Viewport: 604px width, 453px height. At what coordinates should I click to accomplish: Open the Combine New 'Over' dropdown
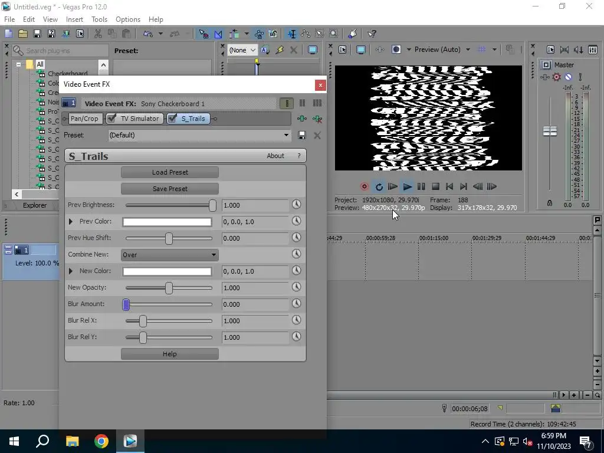(x=170, y=255)
